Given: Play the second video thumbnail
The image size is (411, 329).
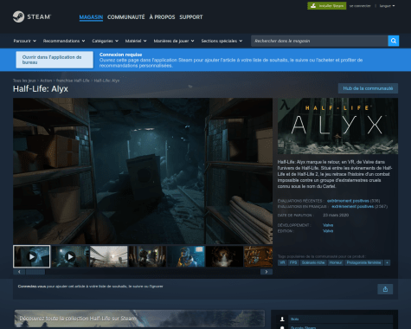Looking at the screenshot, I should [x=70, y=256].
